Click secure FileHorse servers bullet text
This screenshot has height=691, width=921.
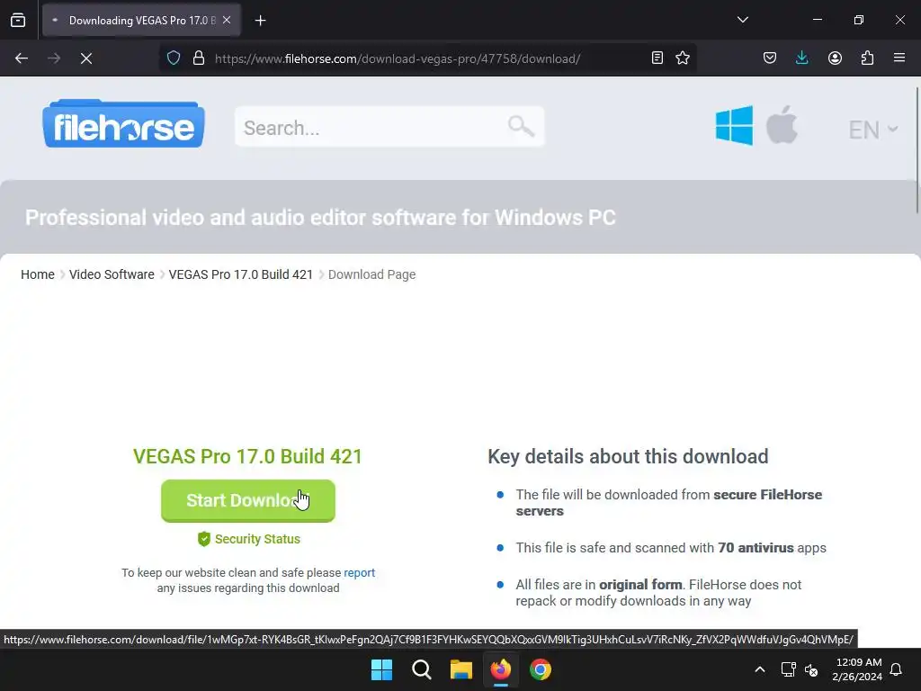point(668,503)
